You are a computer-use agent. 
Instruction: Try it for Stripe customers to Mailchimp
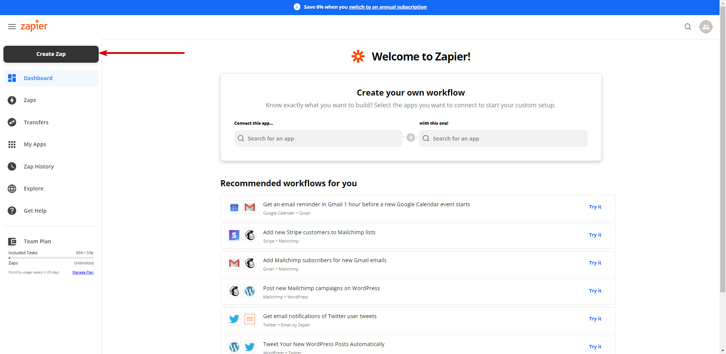click(x=595, y=235)
